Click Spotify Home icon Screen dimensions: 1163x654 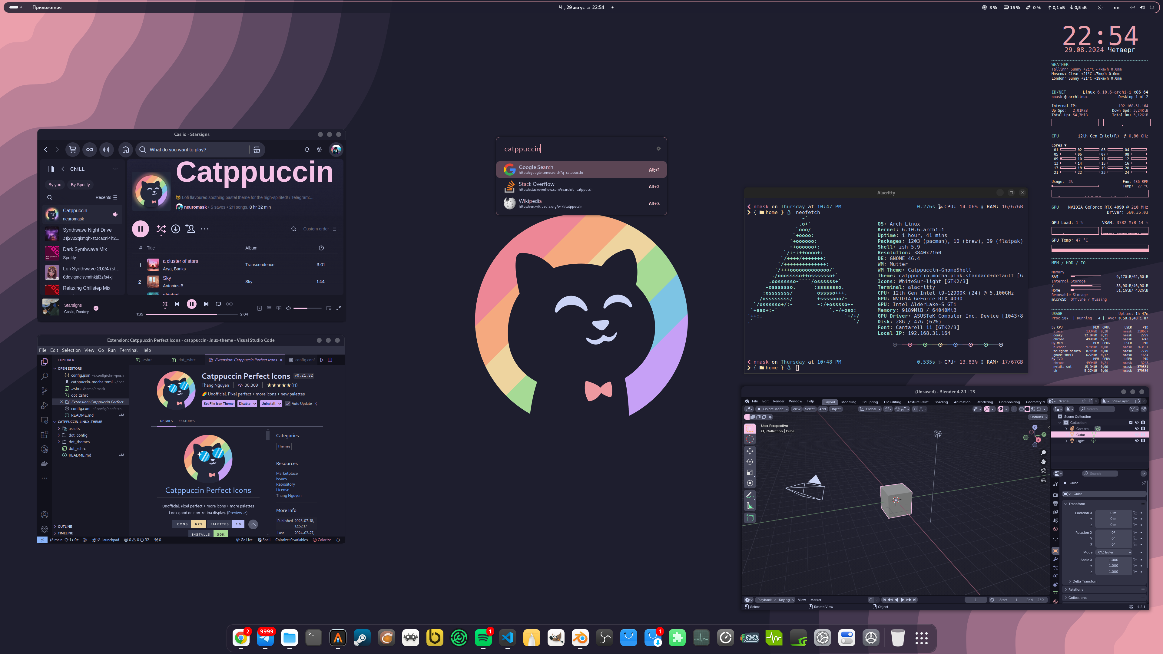pos(125,150)
